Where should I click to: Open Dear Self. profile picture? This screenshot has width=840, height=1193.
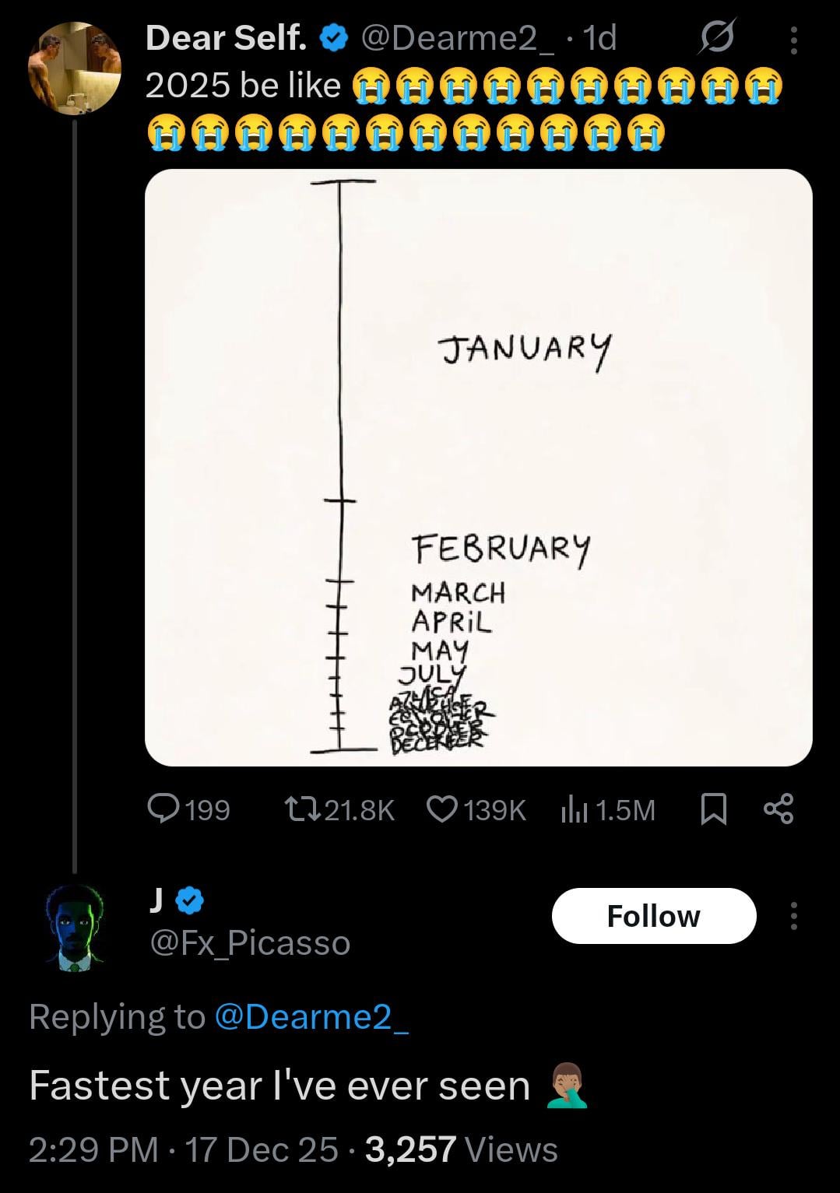click(75, 68)
